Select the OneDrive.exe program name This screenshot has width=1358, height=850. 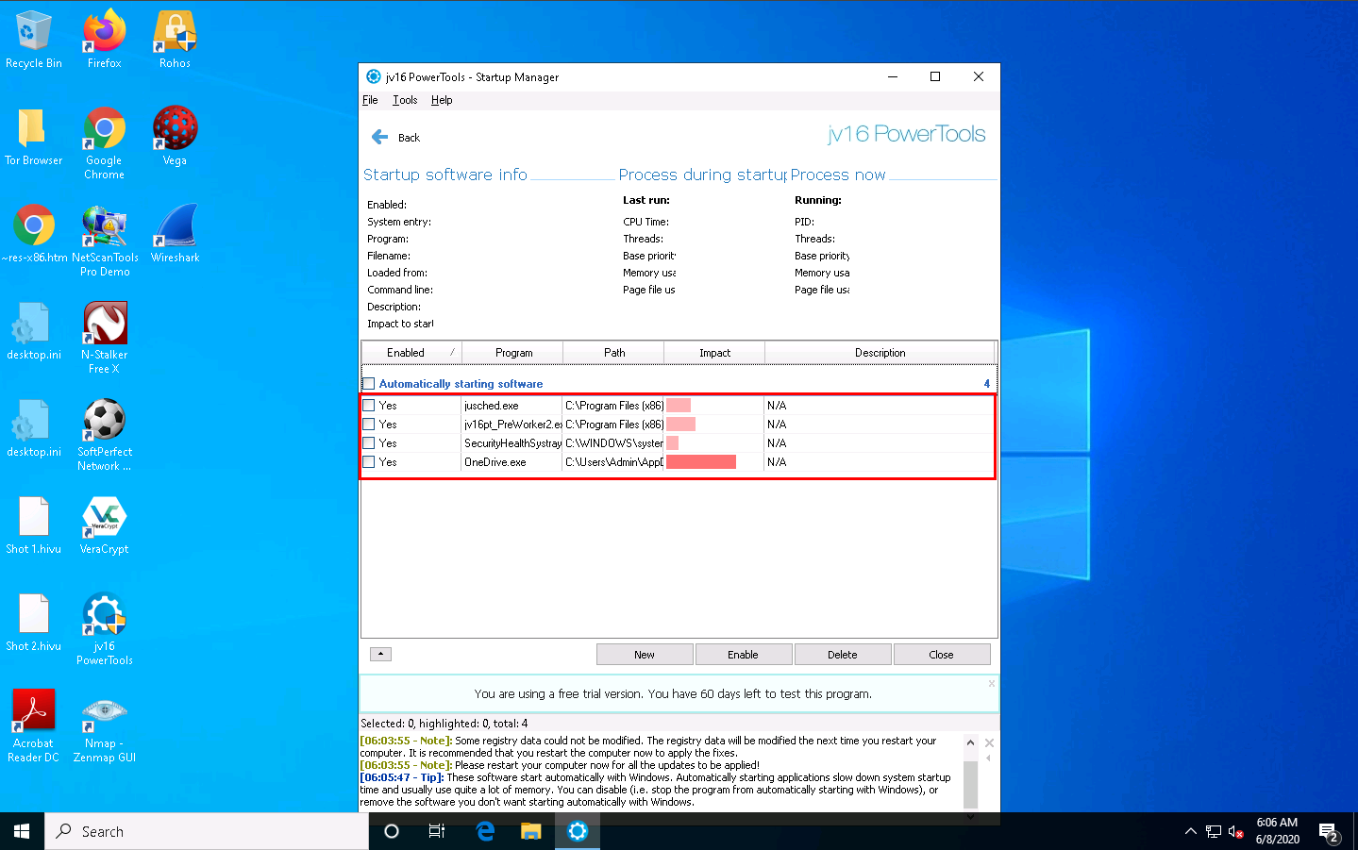495,462
